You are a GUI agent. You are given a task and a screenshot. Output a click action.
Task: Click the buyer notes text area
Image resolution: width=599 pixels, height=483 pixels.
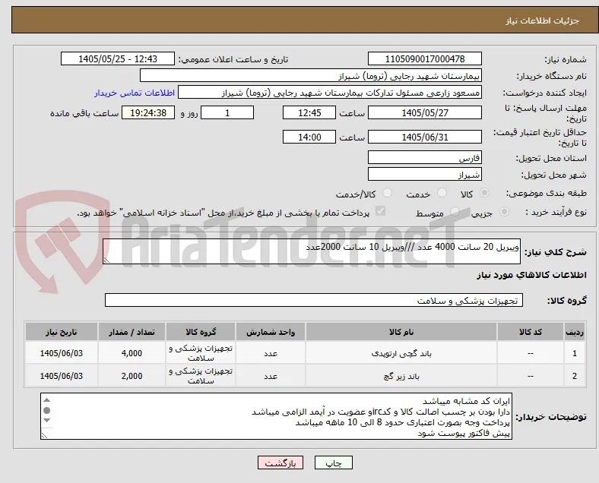[276, 416]
